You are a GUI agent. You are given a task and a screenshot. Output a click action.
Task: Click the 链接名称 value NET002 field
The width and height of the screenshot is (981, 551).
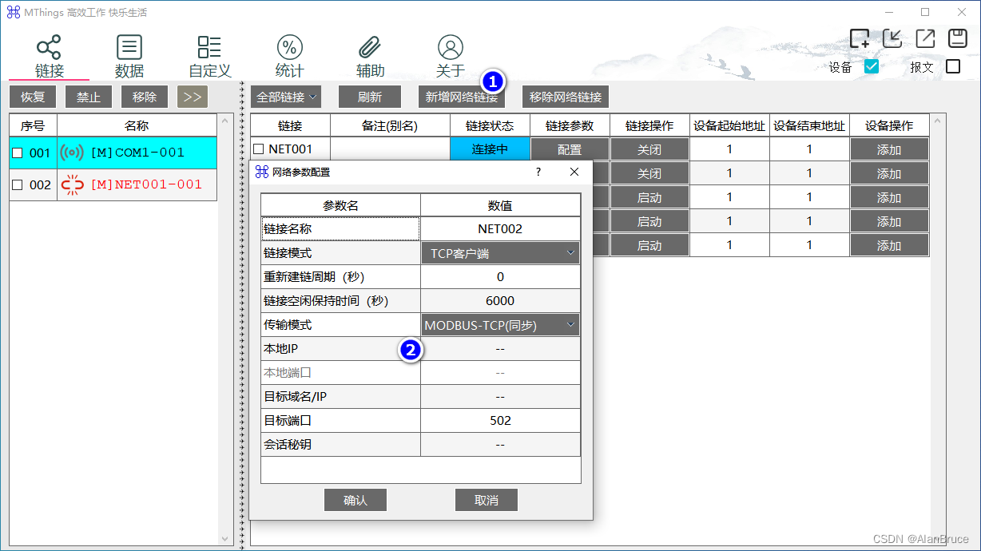point(500,229)
